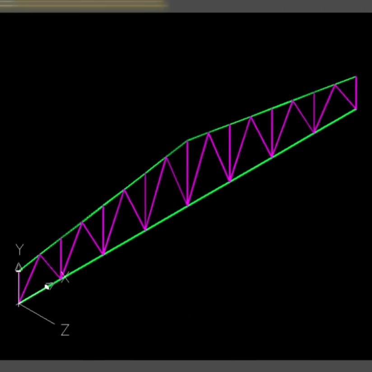Click the gray status bar at the bottom
This screenshot has height=372, width=372.
coord(186,366)
